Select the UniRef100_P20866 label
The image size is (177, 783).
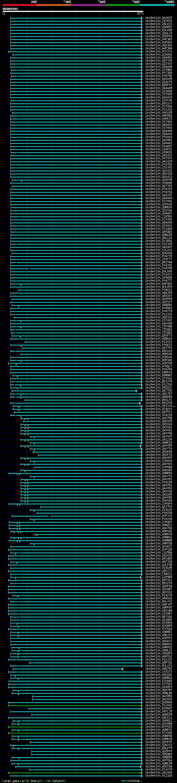tap(158, 681)
